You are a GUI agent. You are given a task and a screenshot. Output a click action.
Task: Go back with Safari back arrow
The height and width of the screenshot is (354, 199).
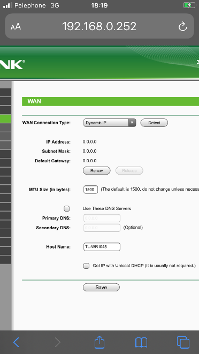coord(16,342)
